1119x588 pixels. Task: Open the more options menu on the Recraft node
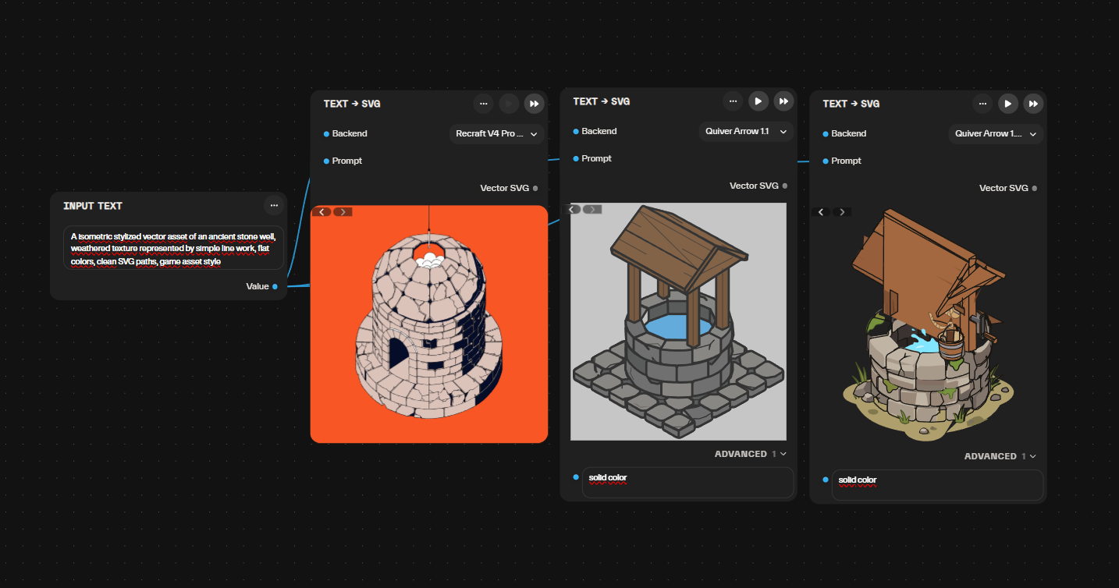(483, 104)
